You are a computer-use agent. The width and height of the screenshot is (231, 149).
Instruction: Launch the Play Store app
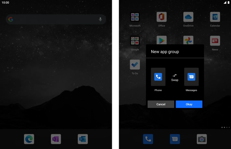click(161, 40)
